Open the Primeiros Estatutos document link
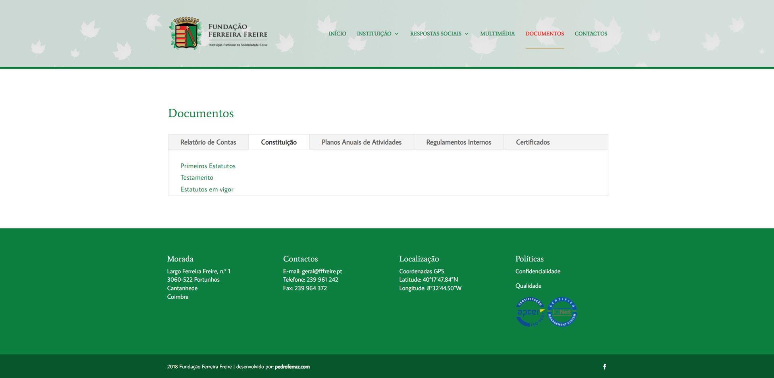This screenshot has width=774, height=378. (208, 166)
